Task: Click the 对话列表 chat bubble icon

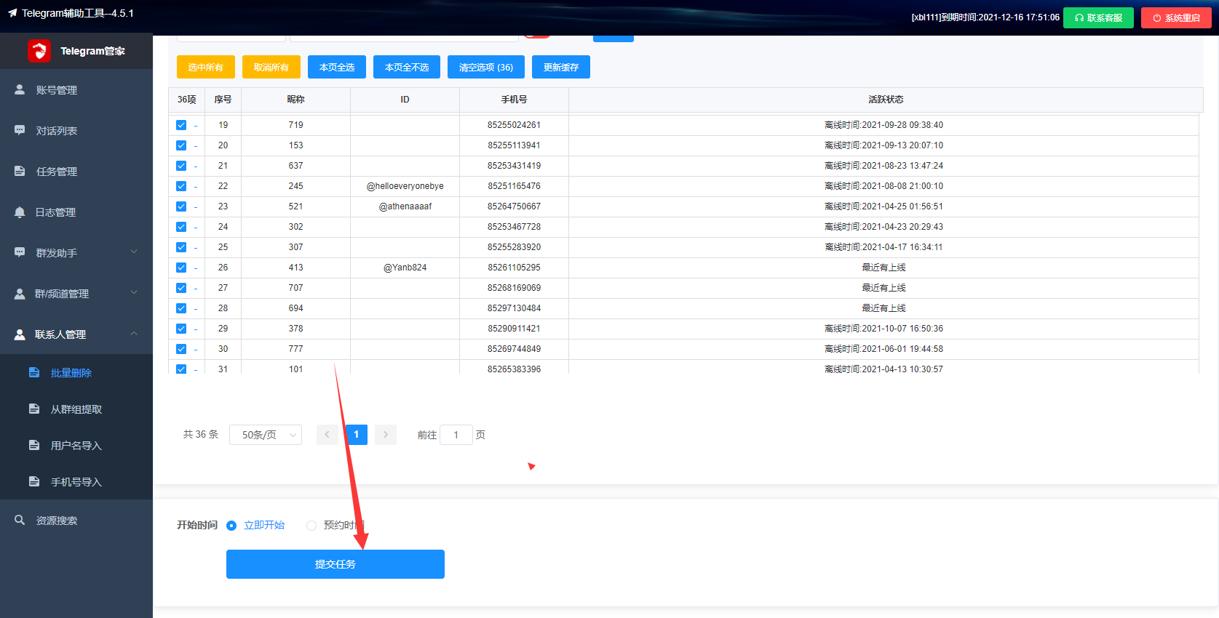Action: pos(20,130)
